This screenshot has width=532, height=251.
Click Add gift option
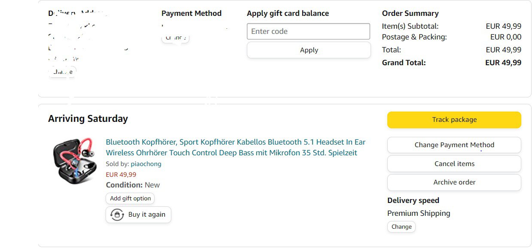[130, 199]
